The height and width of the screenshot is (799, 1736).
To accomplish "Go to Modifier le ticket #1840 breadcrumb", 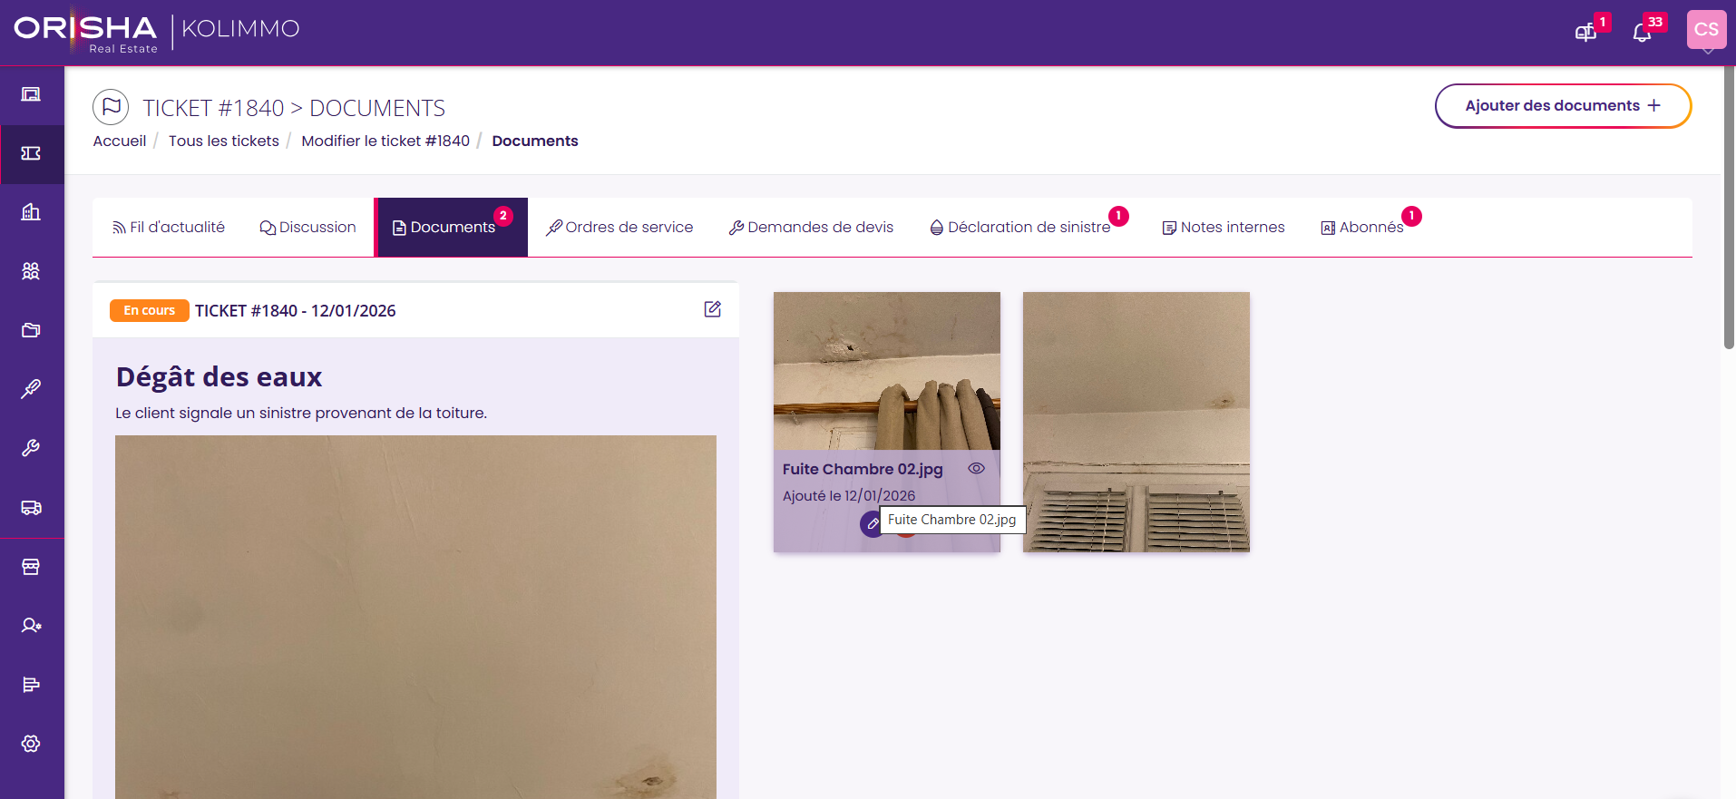I will (385, 141).
